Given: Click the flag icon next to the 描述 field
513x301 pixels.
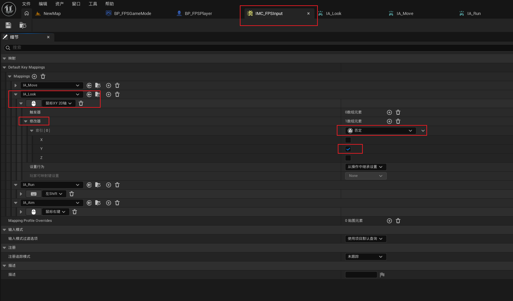Looking at the screenshot, I should (x=382, y=275).
